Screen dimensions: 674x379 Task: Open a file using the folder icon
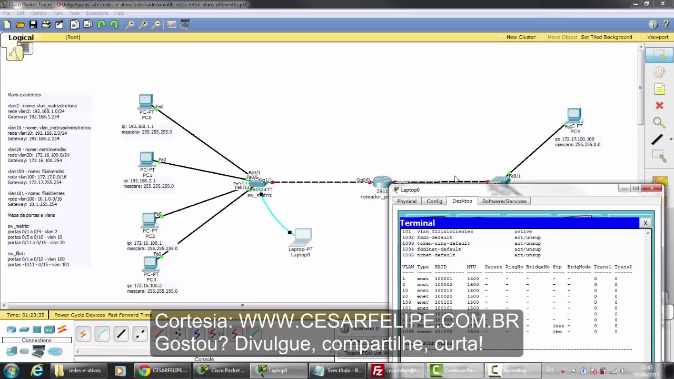click(20, 24)
